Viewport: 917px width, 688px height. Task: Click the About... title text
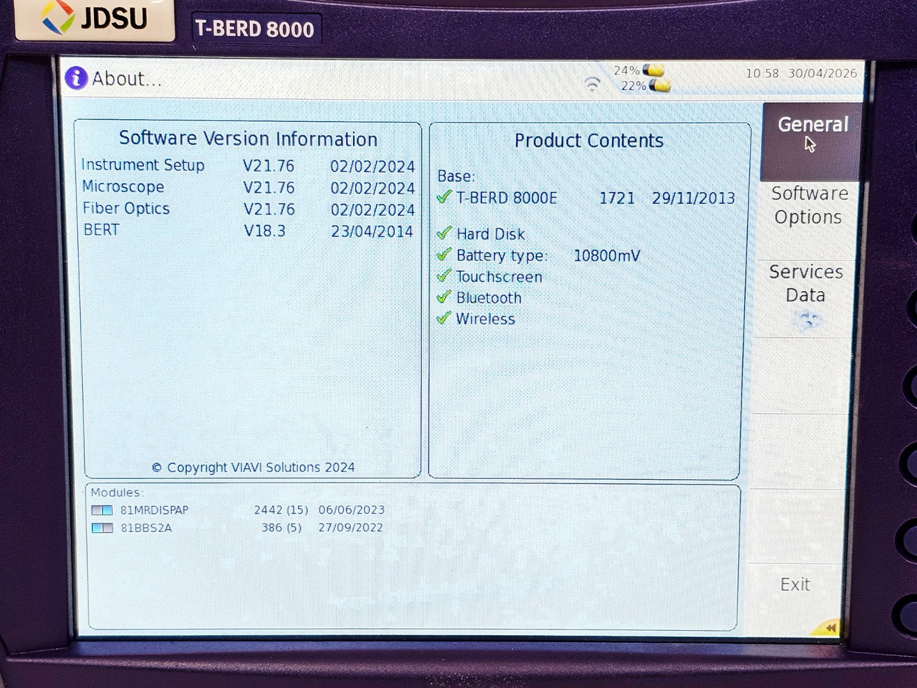127,79
